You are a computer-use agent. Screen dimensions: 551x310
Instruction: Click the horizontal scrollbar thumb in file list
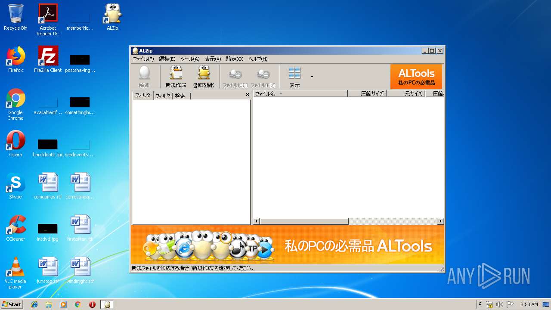pyautogui.click(x=304, y=221)
